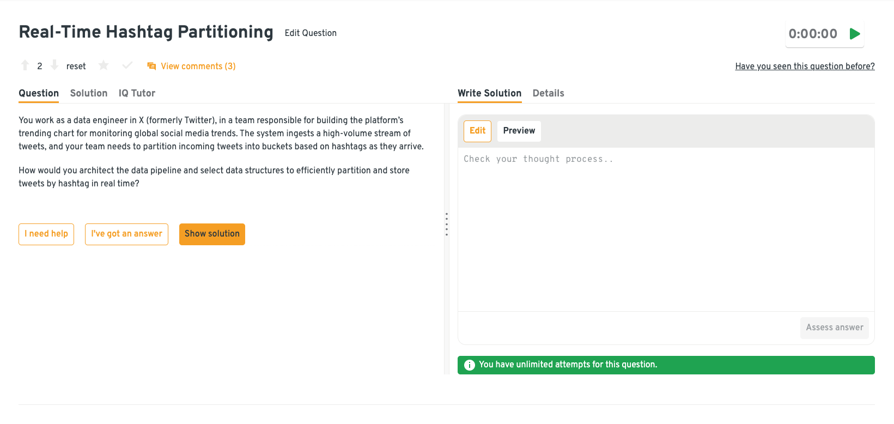
Task: Switch the editor to Edit mode
Action: point(477,131)
